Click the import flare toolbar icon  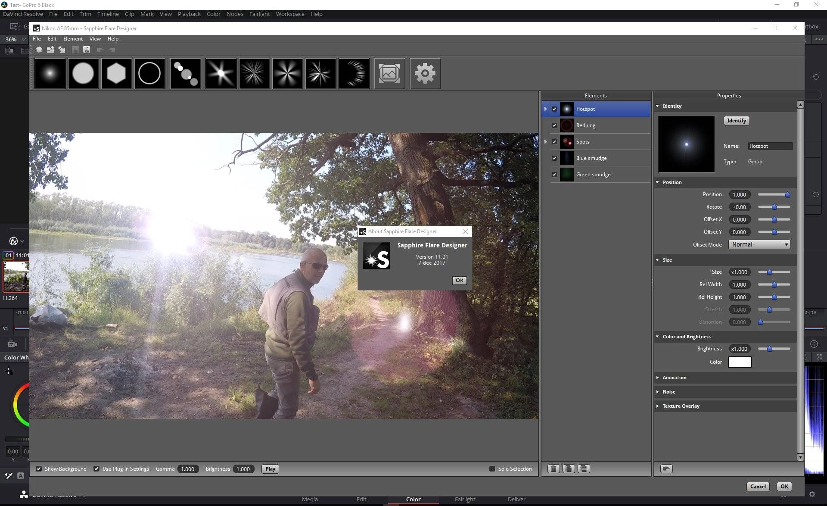click(62, 50)
